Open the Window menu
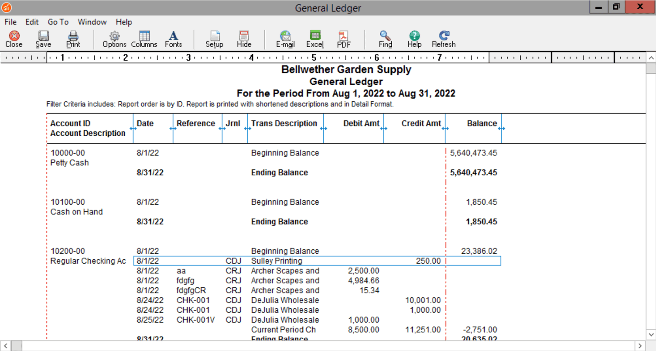656x351 pixels. point(92,22)
